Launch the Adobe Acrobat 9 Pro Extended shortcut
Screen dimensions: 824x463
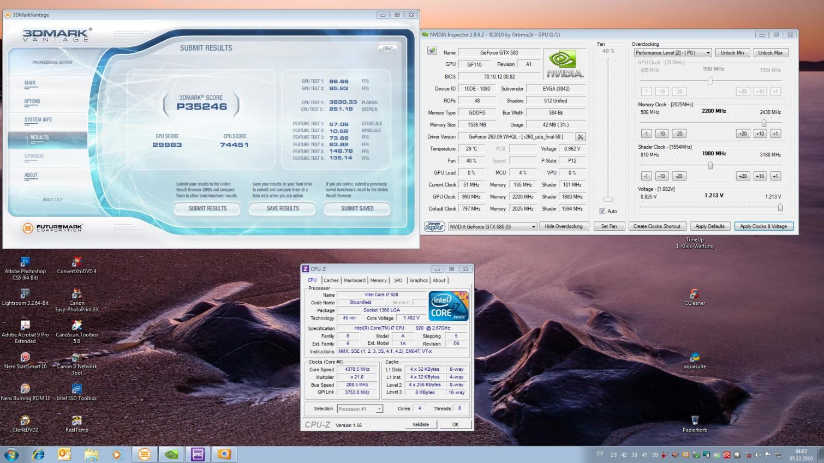click(25, 332)
